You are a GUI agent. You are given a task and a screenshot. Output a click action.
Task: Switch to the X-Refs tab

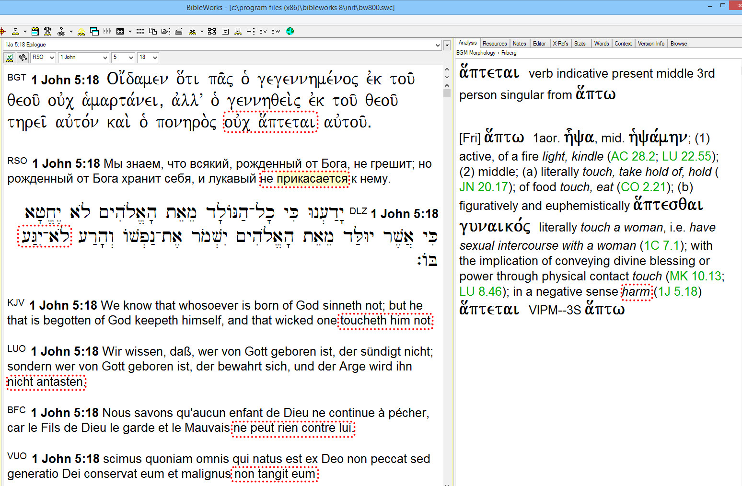(x=560, y=44)
